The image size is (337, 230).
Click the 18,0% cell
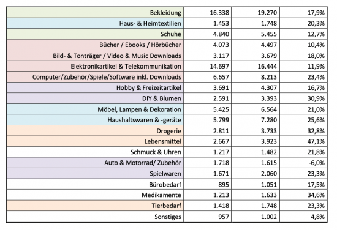(x=316, y=56)
